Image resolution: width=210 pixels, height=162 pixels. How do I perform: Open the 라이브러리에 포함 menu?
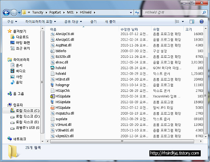click(x=41, y=22)
